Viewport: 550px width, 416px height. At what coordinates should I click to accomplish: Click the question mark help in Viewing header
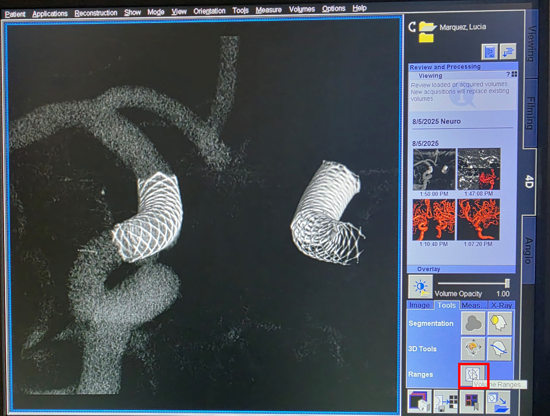pyautogui.click(x=508, y=74)
